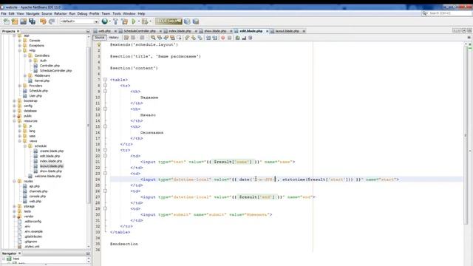Collapse the code fold marker on line 19
This screenshot has width=473, height=266.
(105, 150)
